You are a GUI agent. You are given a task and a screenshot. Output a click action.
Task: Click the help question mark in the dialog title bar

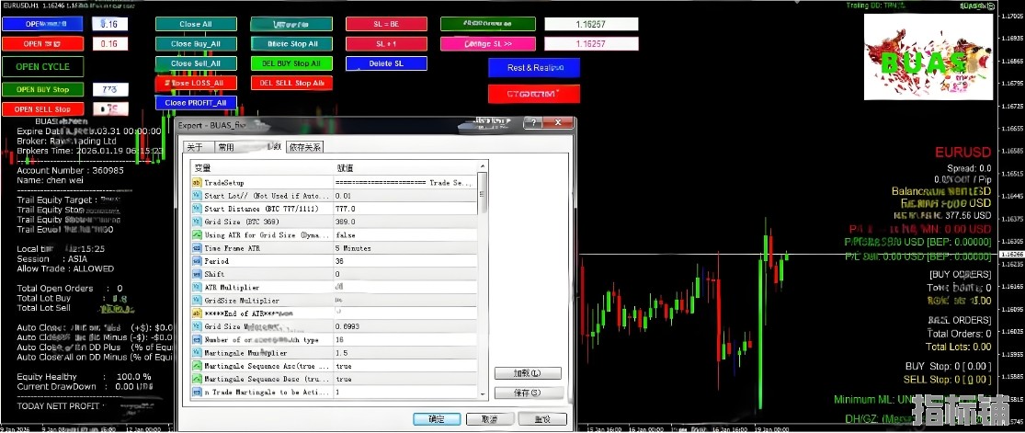pyautogui.click(x=532, y=124)
